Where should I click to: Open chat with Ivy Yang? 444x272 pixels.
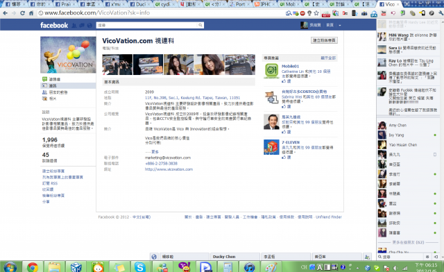click(408, 135)
